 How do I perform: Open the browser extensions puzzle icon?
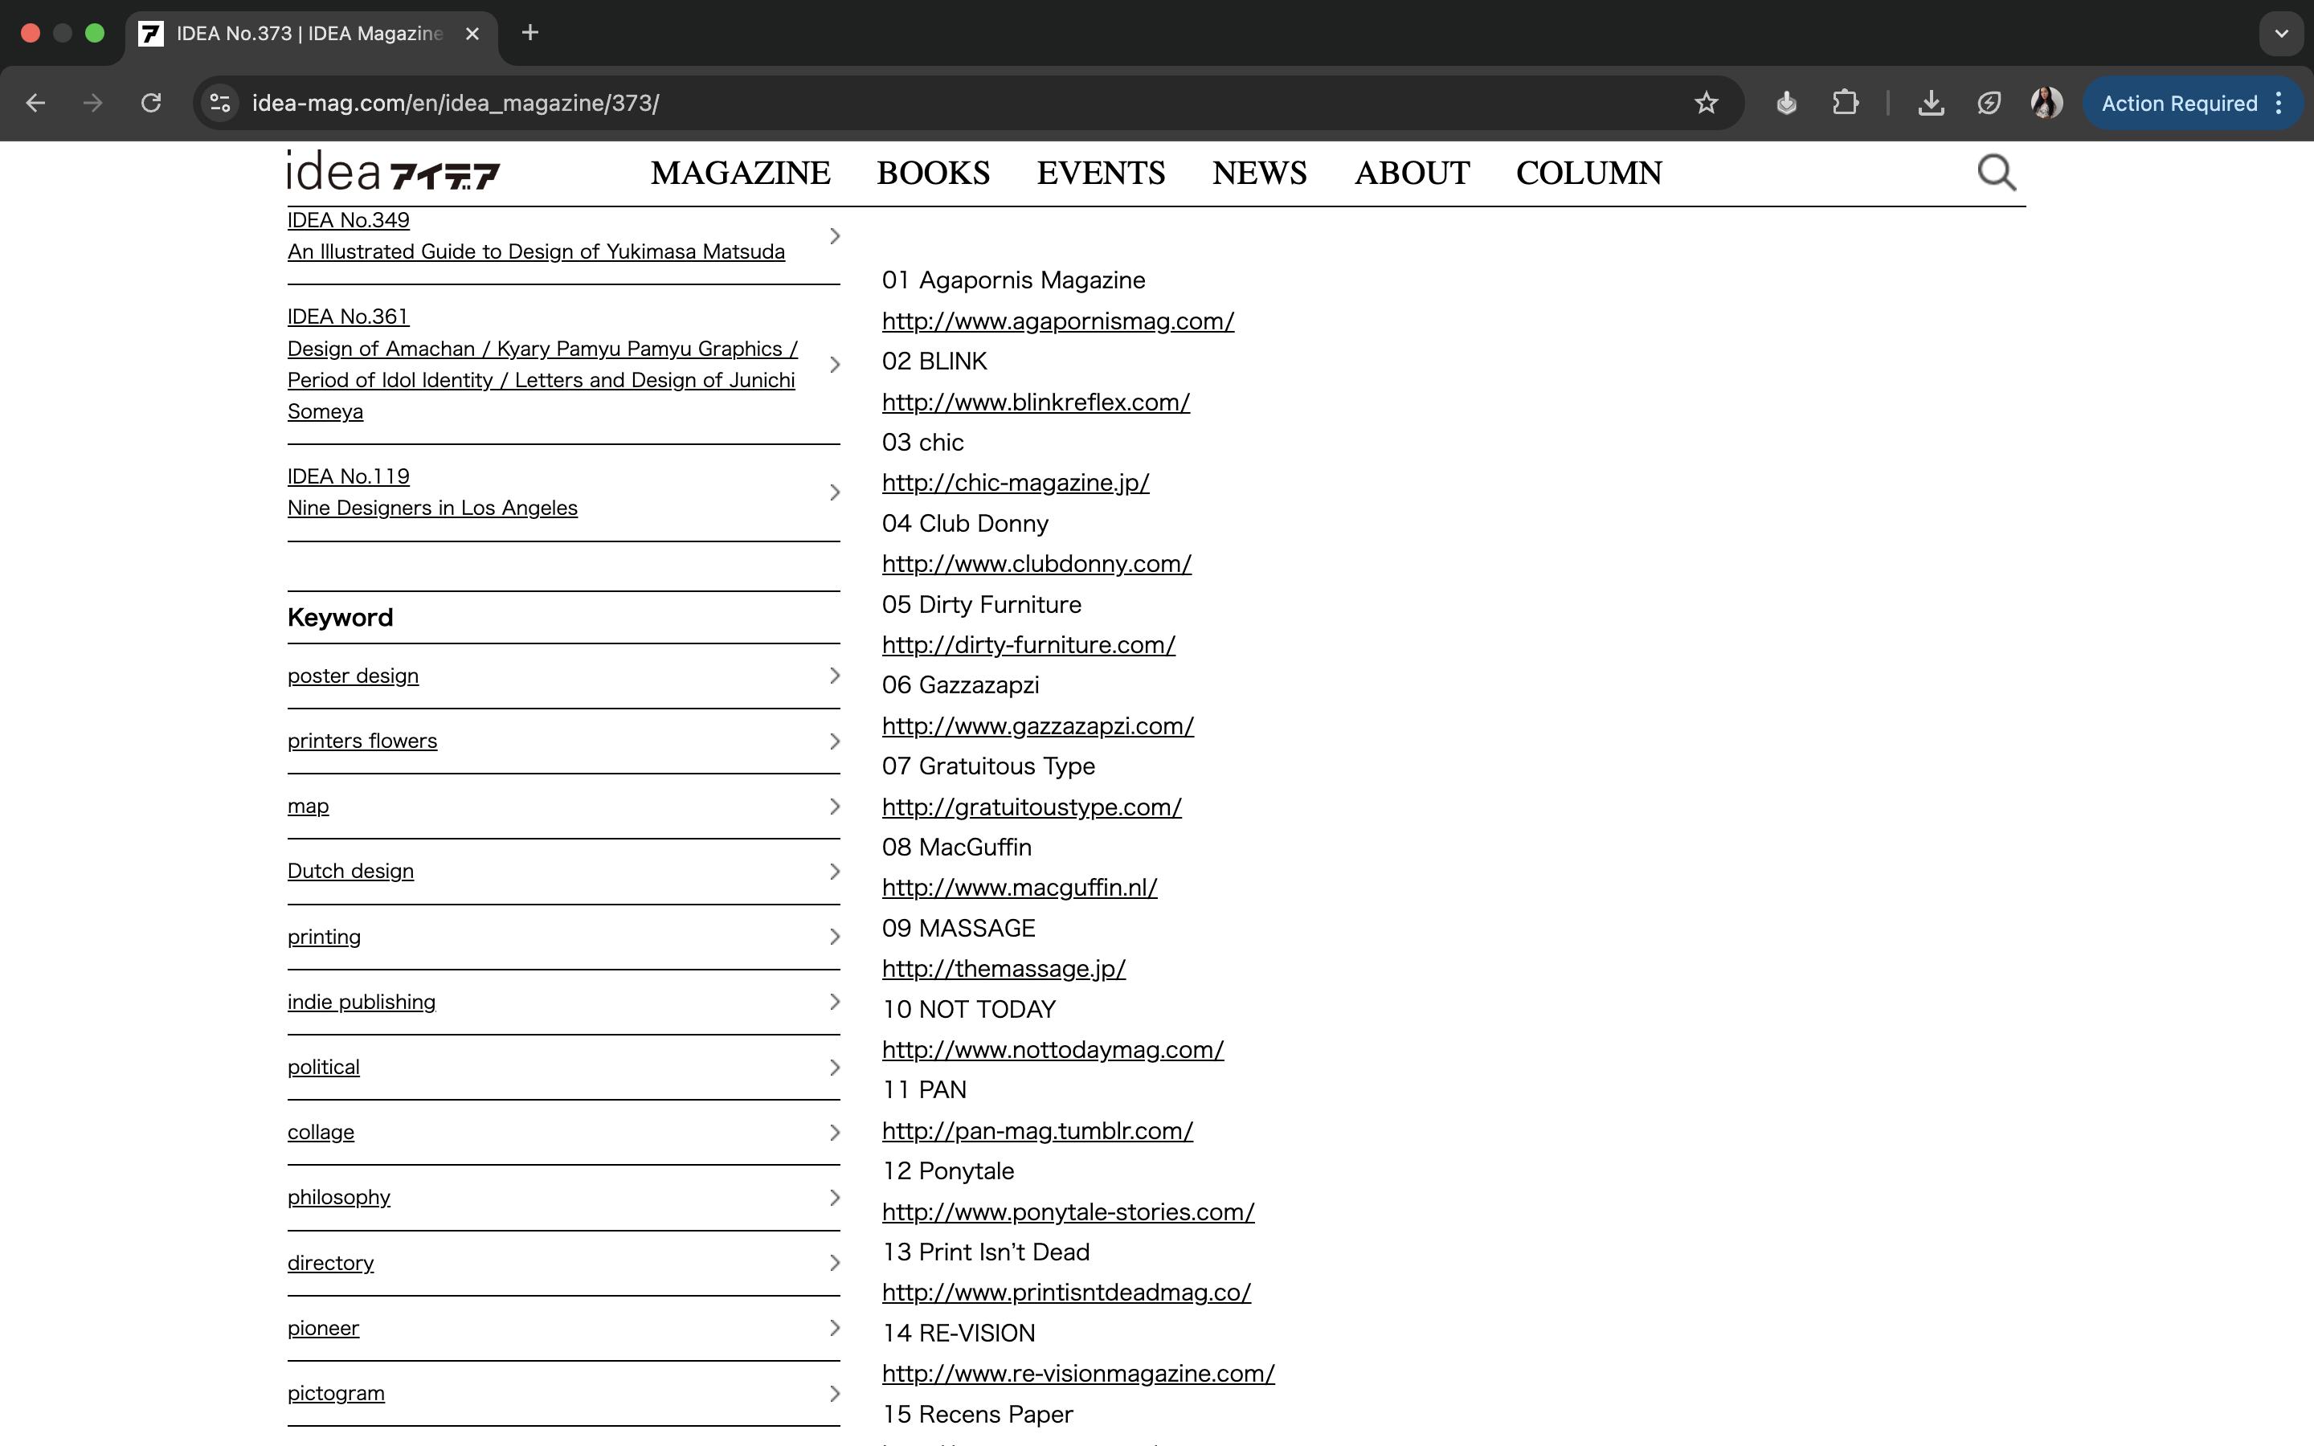click(1845, 104)
